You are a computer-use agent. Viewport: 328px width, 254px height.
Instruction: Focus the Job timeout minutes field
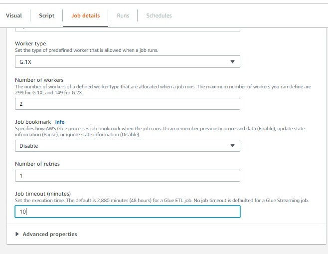point(127,212)
